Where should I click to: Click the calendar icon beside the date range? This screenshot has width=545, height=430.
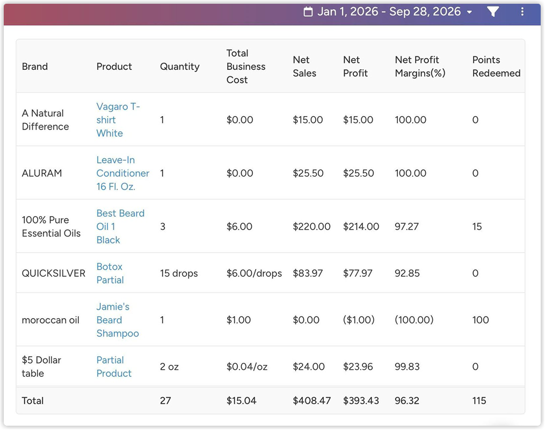click(308, 12)
